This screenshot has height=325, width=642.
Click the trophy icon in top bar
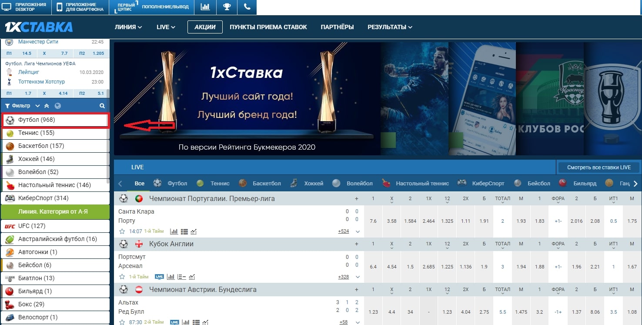pyautogui.click(x=227, y=7)
